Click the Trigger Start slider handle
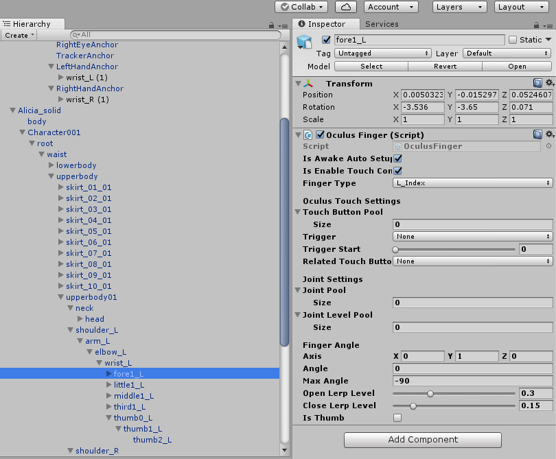 point(395,250)
